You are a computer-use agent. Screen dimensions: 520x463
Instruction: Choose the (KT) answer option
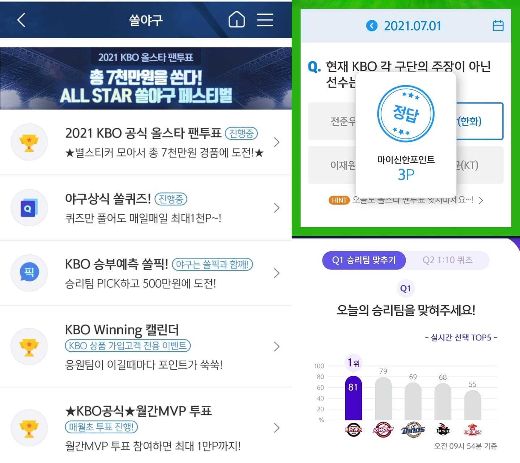479,165
